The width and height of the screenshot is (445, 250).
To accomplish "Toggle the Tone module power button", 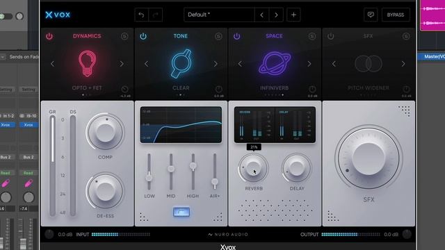I will (143, 36).
